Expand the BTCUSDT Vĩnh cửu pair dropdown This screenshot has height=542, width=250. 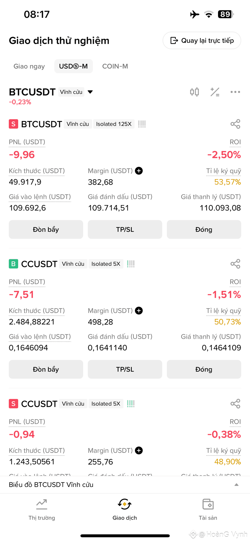(x=90, y=92)
